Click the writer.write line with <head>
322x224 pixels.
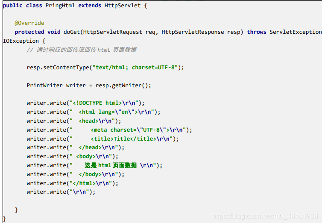[x=74, y=121]
